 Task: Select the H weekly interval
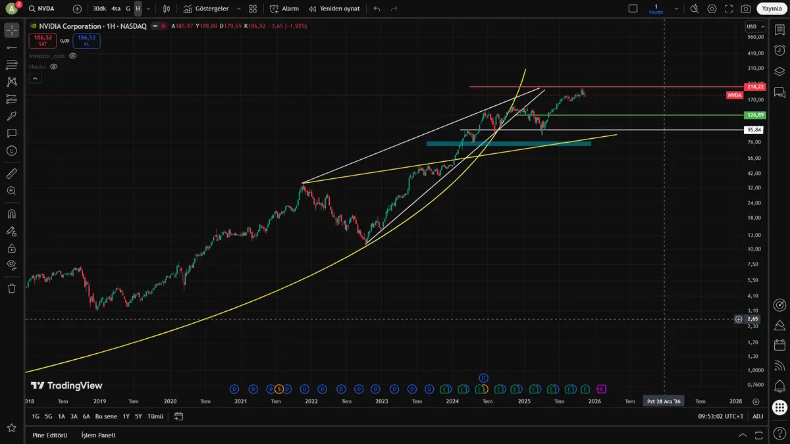click(138, 9)
